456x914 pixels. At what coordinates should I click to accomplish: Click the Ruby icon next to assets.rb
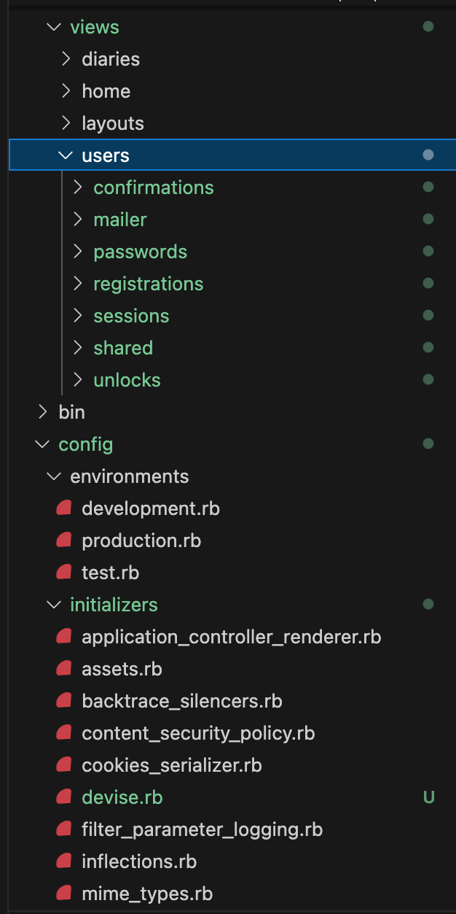tap(63, 668)
